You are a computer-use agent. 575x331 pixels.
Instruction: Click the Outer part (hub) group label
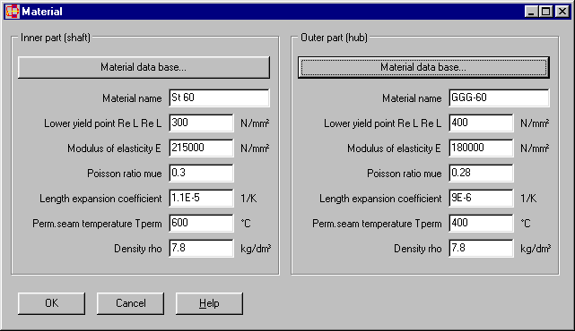point(334,38)
